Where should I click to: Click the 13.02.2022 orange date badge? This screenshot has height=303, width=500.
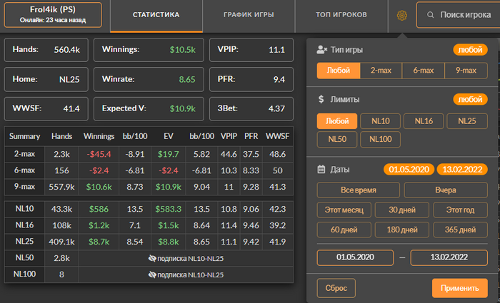pos(462,170)
